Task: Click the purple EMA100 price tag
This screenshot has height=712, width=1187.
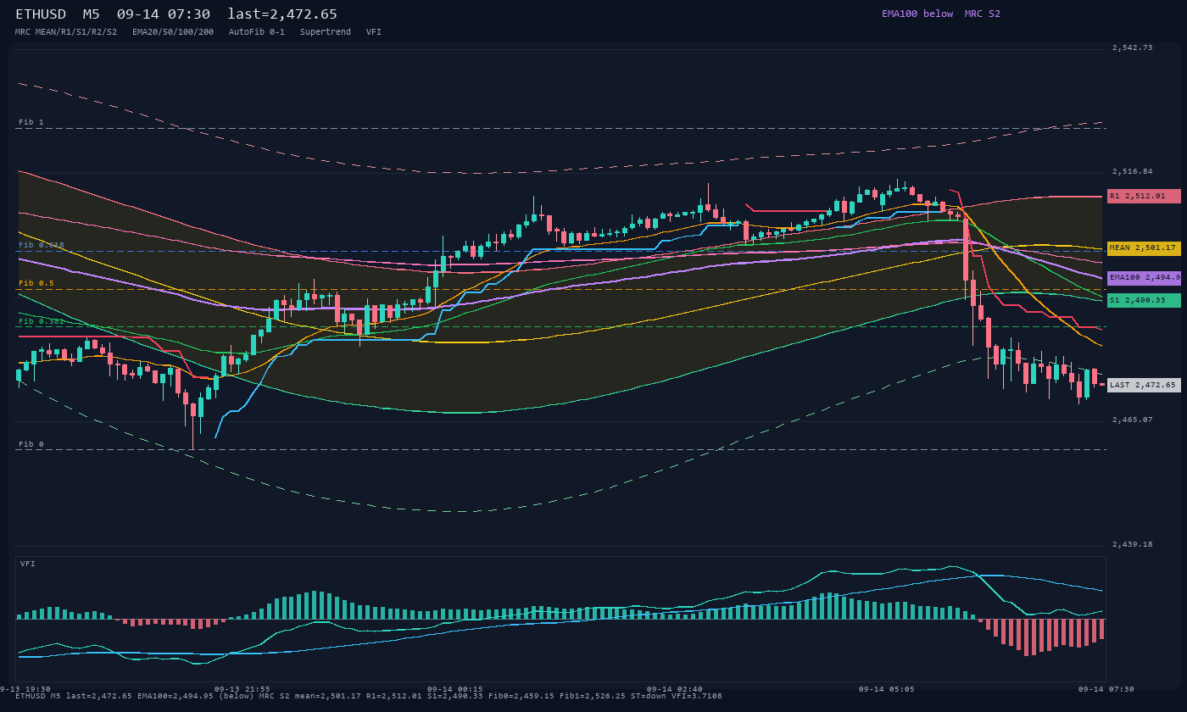Action: coord(1144,277)
